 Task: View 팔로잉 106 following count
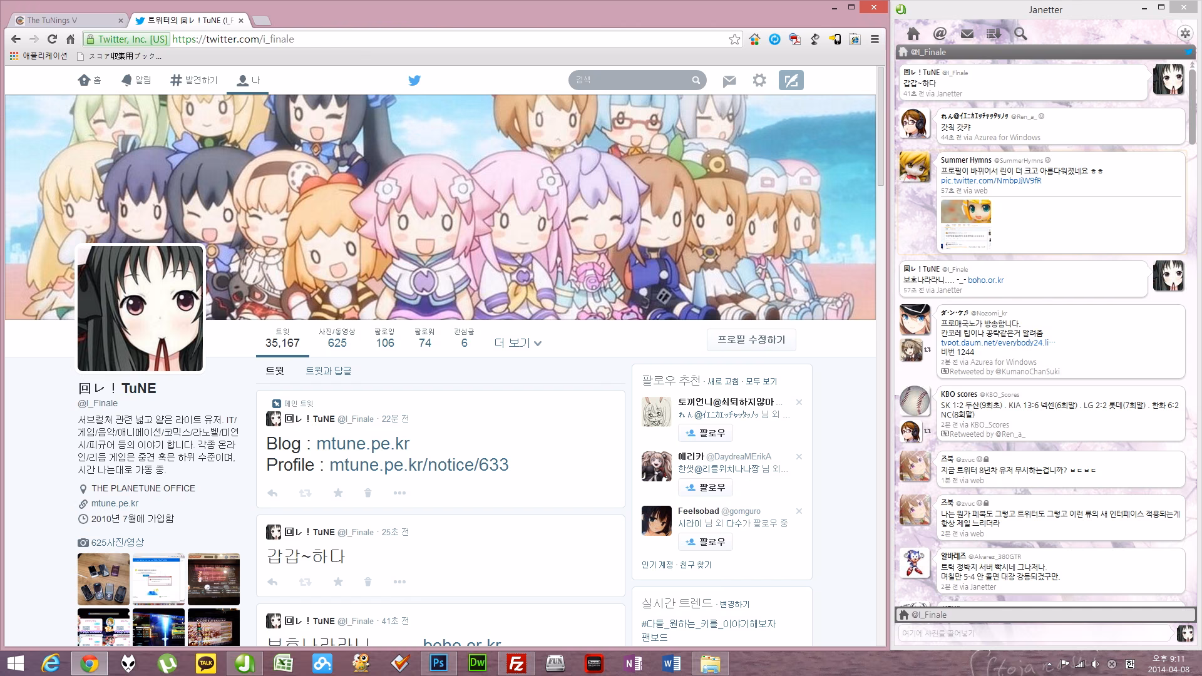click(x=385, y=338)
